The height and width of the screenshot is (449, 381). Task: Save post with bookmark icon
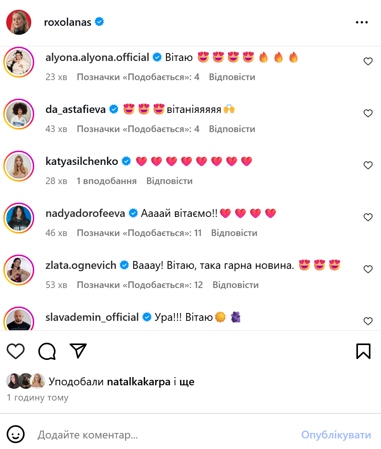[363, 351]
